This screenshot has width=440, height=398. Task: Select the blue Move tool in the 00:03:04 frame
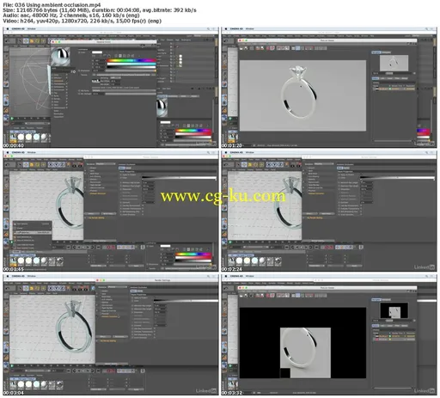(26, 289)
